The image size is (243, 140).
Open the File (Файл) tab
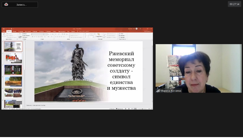[4, 31]
